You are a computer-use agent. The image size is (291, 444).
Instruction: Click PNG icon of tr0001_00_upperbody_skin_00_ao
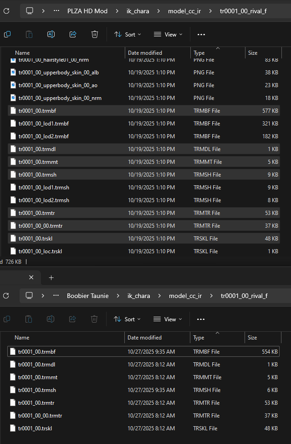[13, 85]
